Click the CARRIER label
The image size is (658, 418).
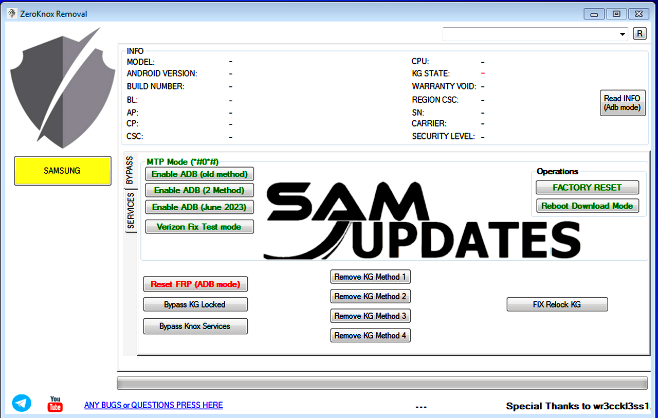[429, 123]
